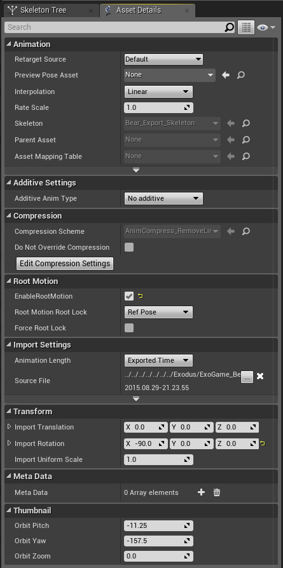The width and height of the screenshot is (283, 568).
Task: Click the Source File browse ellipsis button
Action: click(247, 377)
